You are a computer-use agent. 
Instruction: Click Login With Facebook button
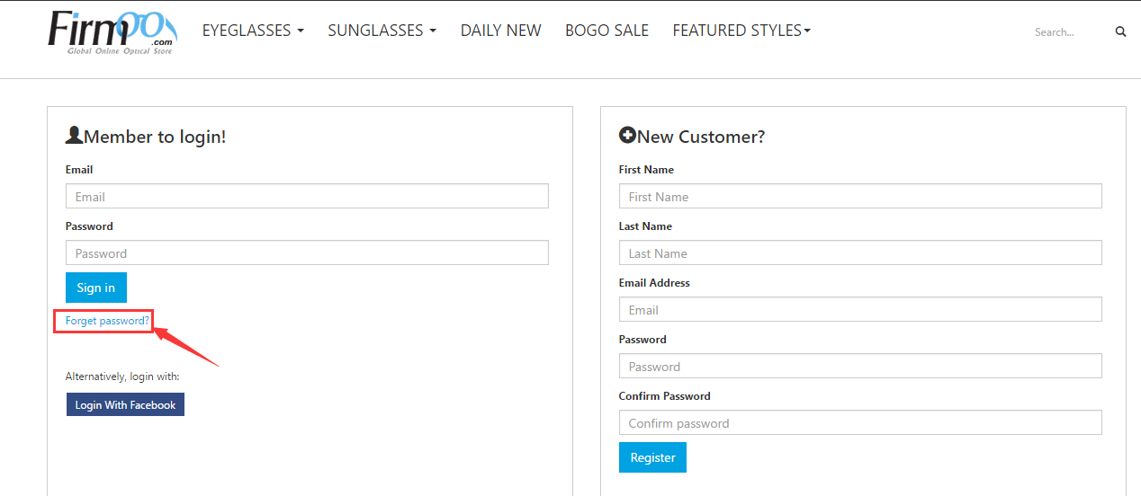point(125,404)
